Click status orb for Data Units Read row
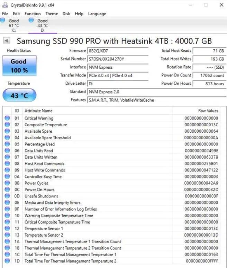The image size is (227, 268). [7, 151]
